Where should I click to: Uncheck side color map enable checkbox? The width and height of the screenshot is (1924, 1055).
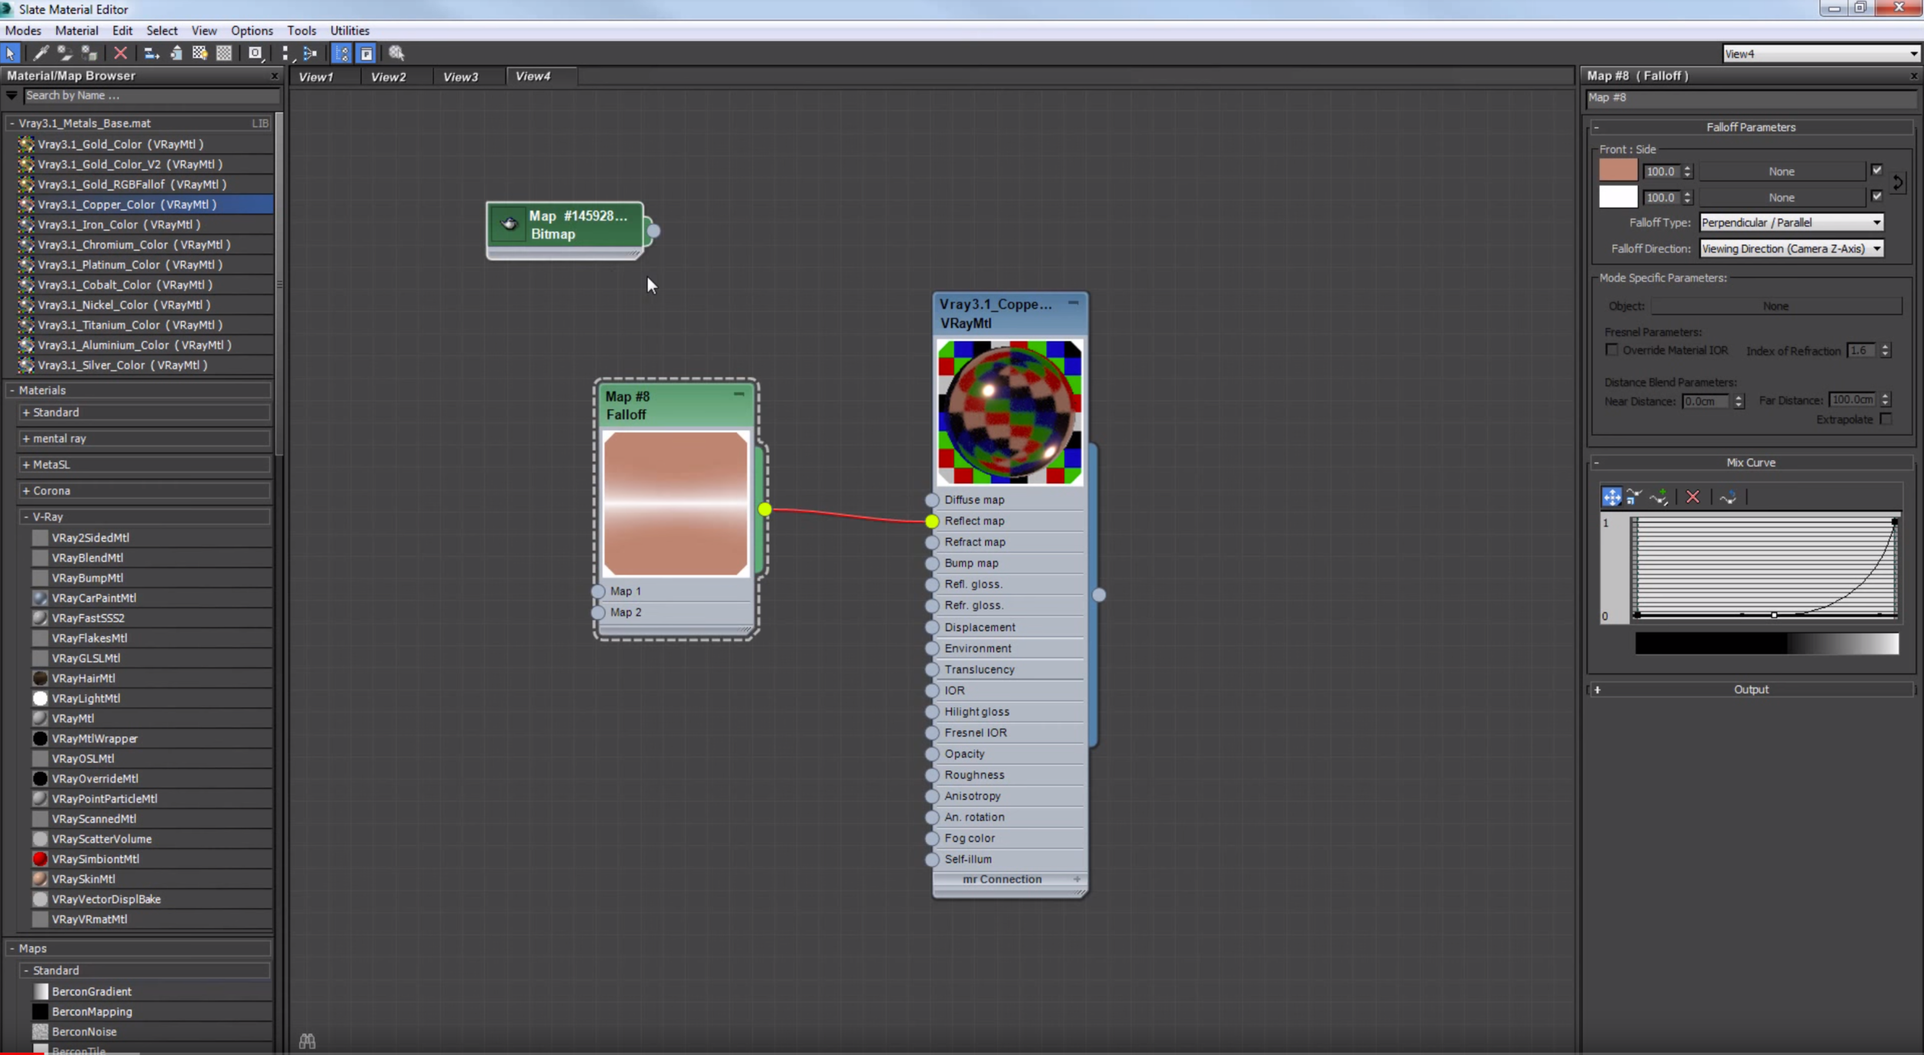1877,196
